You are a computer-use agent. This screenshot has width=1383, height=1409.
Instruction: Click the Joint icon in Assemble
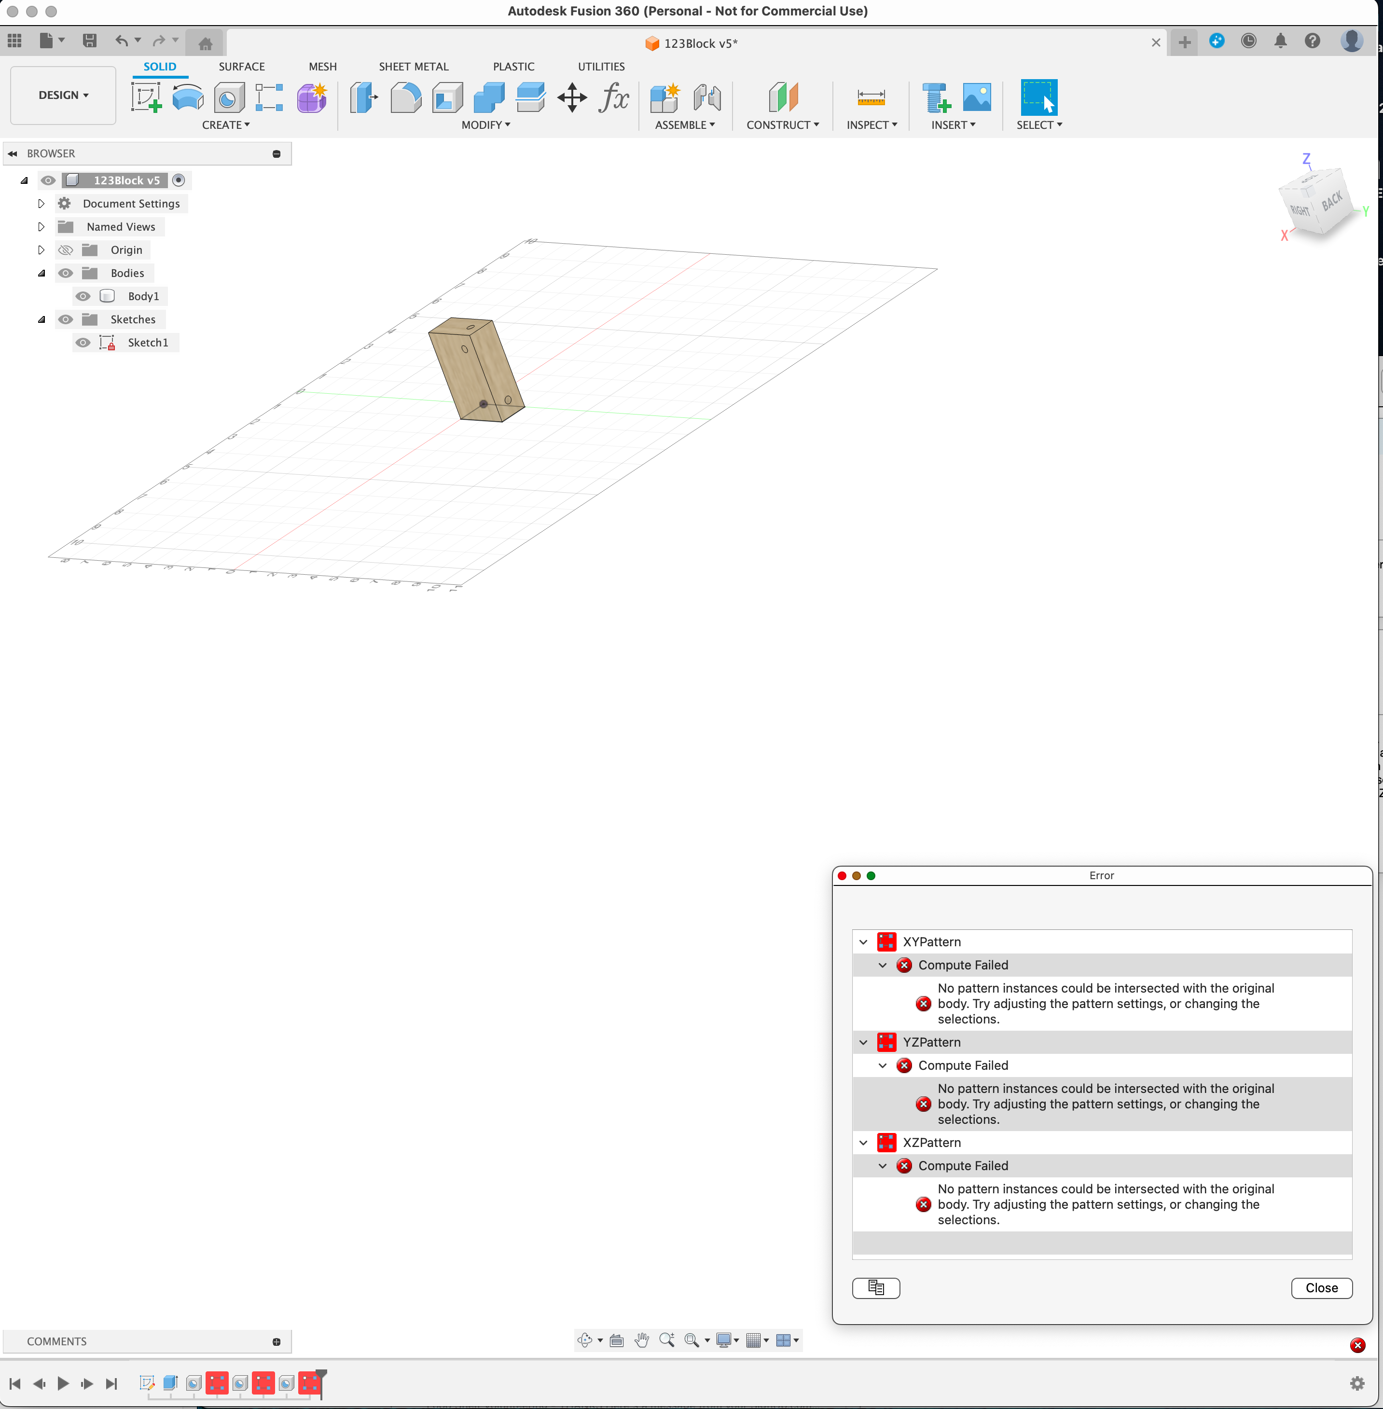pos(706,97)
